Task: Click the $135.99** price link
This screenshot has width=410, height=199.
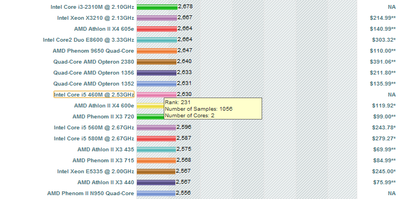Action: [383, 84]
